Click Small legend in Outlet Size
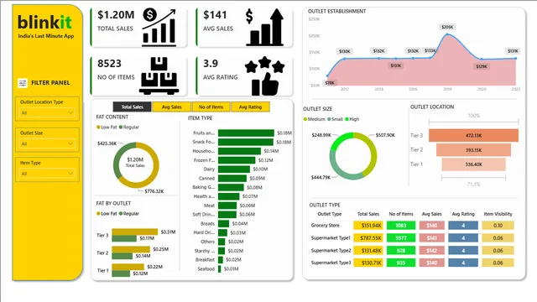Image resolution: width=537 pixels, height=302 pixels. click(335, 119)
